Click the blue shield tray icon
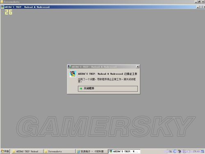This screenshot has height=154, width=205. pyautogui.click(x=175, y=152)
